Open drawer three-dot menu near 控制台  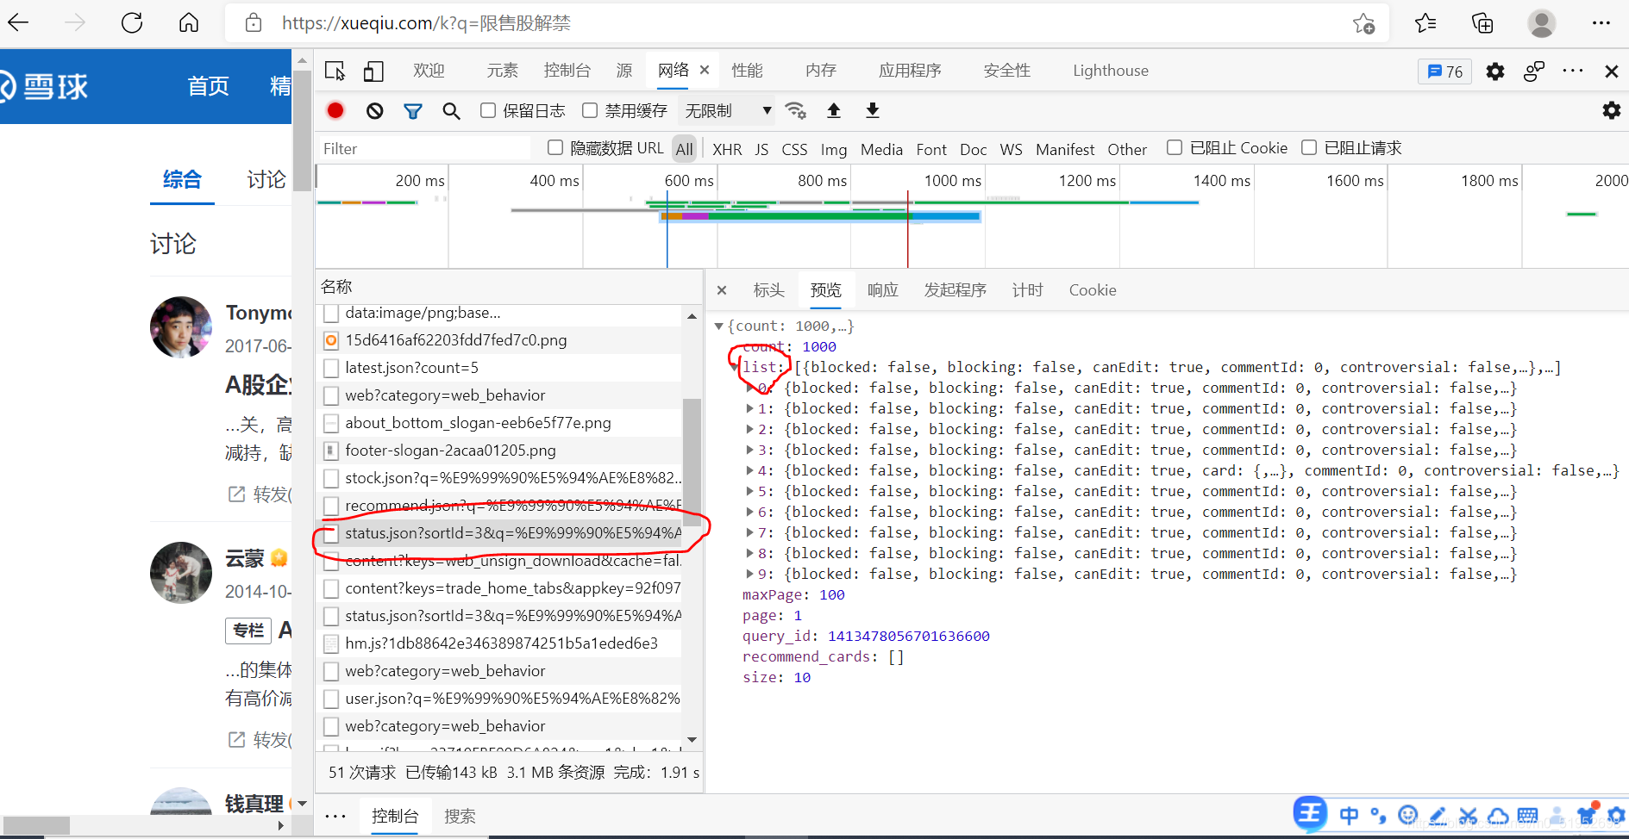coord(335,816)
